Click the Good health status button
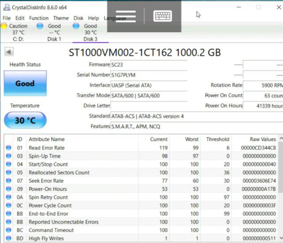This screenshot has width=283, height=243. (x=25, y=83)
